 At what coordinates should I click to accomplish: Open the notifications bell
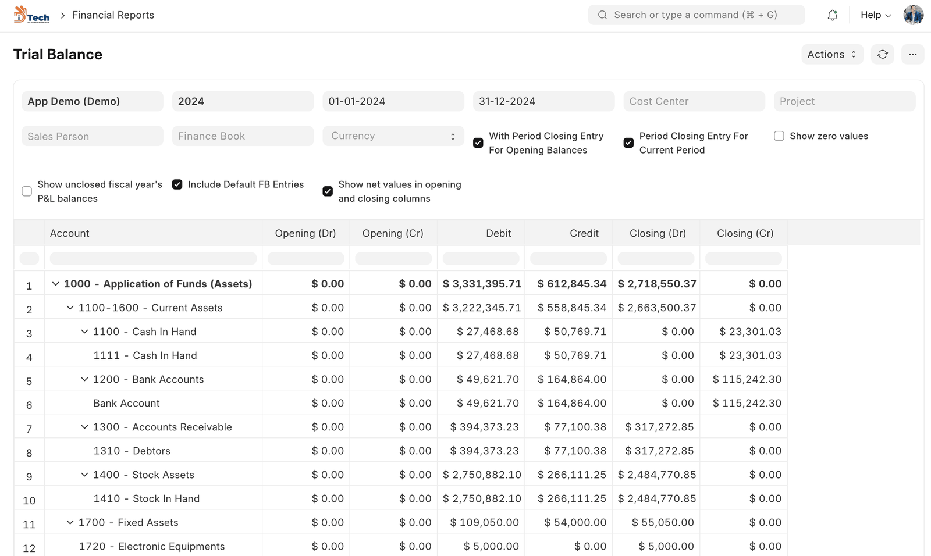[832, 15]
